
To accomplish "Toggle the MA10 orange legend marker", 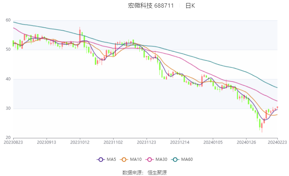I will [124, 160].
